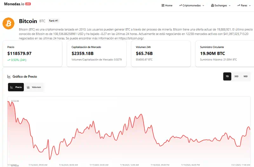Click the 7/16/2025, 06:00 AM axis label
254x167 pixels.
(68, 165)
